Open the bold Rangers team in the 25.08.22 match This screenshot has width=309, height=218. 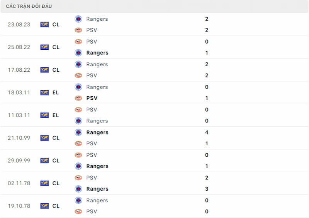pyautogui.click(x=97, y=53)
